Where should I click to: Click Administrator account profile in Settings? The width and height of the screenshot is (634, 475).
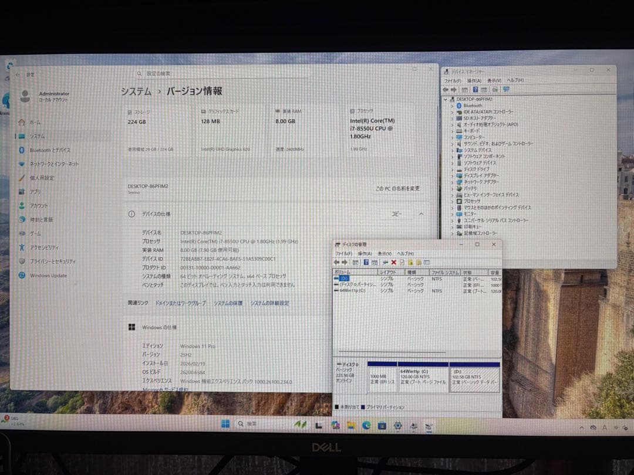click(x=45, y=97)
